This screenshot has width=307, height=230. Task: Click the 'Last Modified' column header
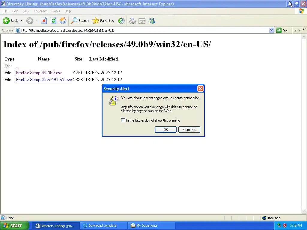pos(103,59)
